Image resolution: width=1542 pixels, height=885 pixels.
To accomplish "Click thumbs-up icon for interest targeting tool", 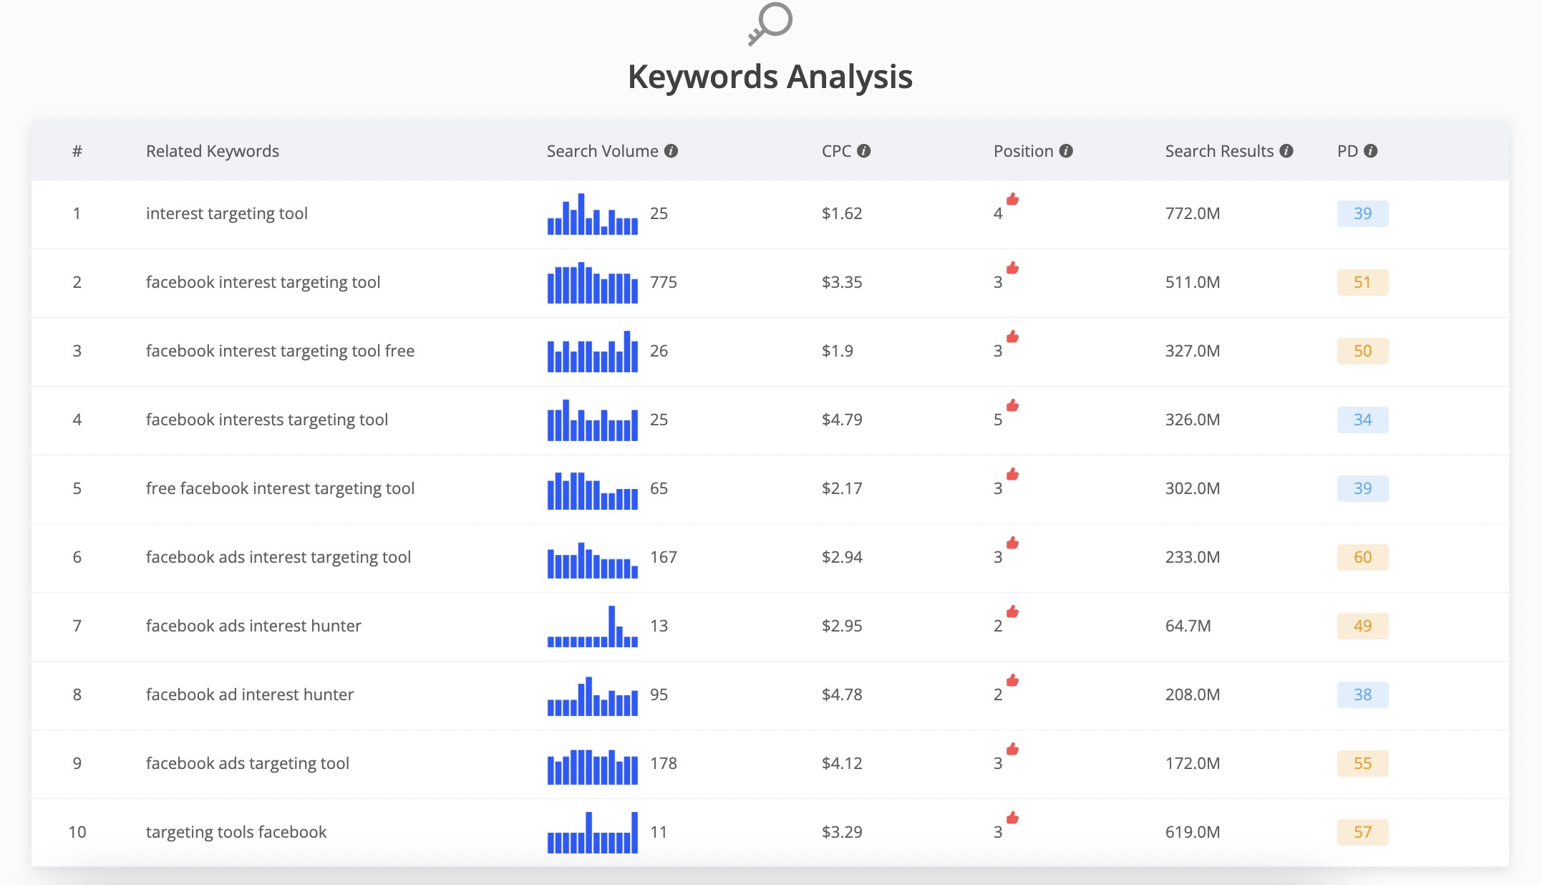I will pyautogui.click(x=1012, y=199).
